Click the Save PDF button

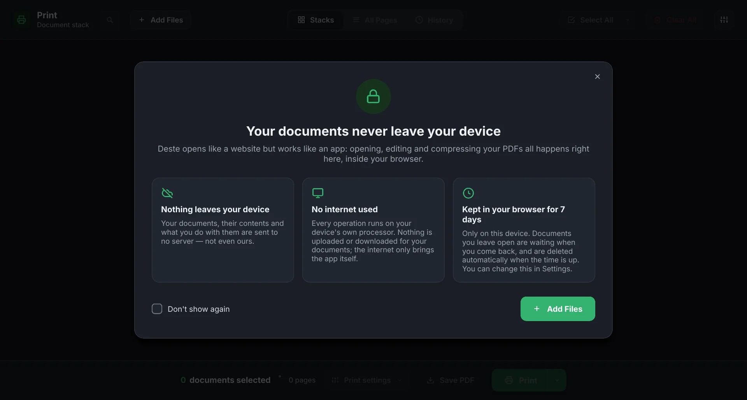pos(451,380)
